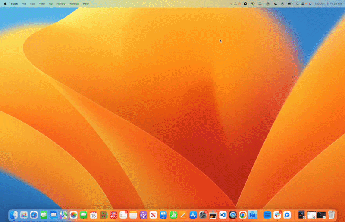Open Spotlight search in menu bar
This screenshot has width=345, height=222.
point(297,4)
